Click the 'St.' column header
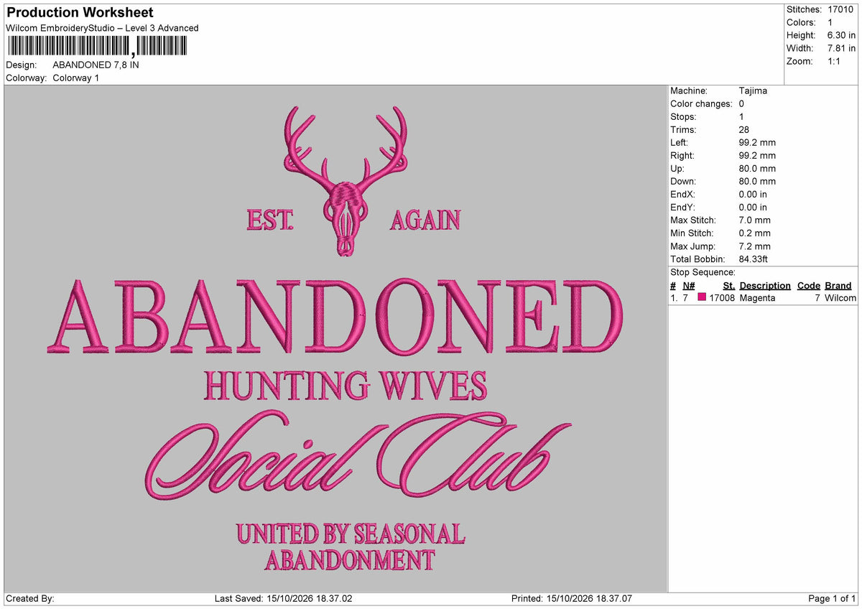 pos(728,285)
